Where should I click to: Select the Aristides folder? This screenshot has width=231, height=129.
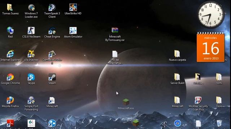pyautogui.click(x=198, y=77)
